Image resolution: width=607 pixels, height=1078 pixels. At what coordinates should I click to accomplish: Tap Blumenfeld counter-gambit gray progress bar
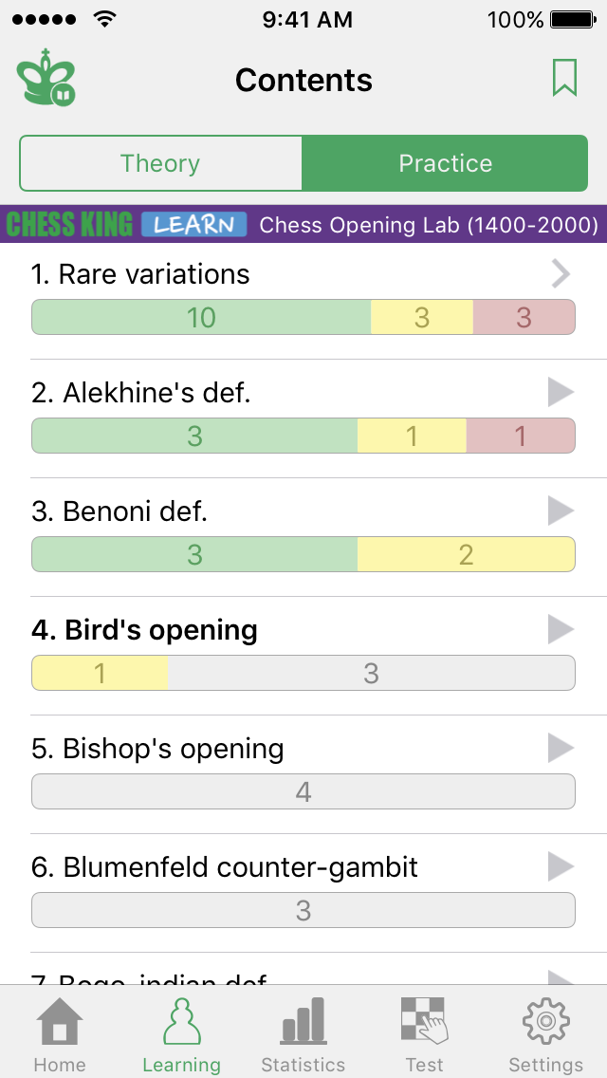[x=303, y=910]
